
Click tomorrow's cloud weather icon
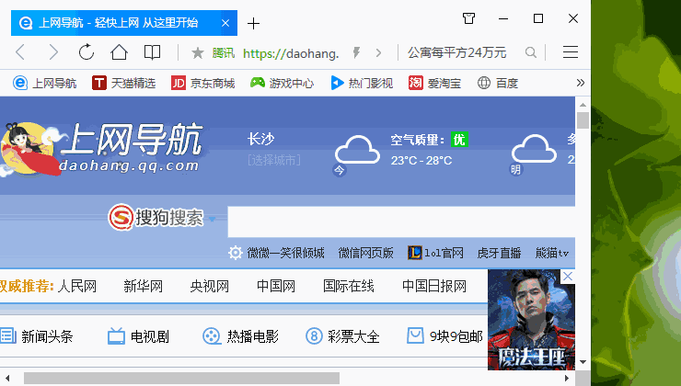(534, 149)
